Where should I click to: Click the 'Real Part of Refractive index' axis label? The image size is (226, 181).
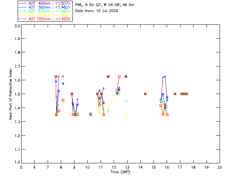[11, 94]
